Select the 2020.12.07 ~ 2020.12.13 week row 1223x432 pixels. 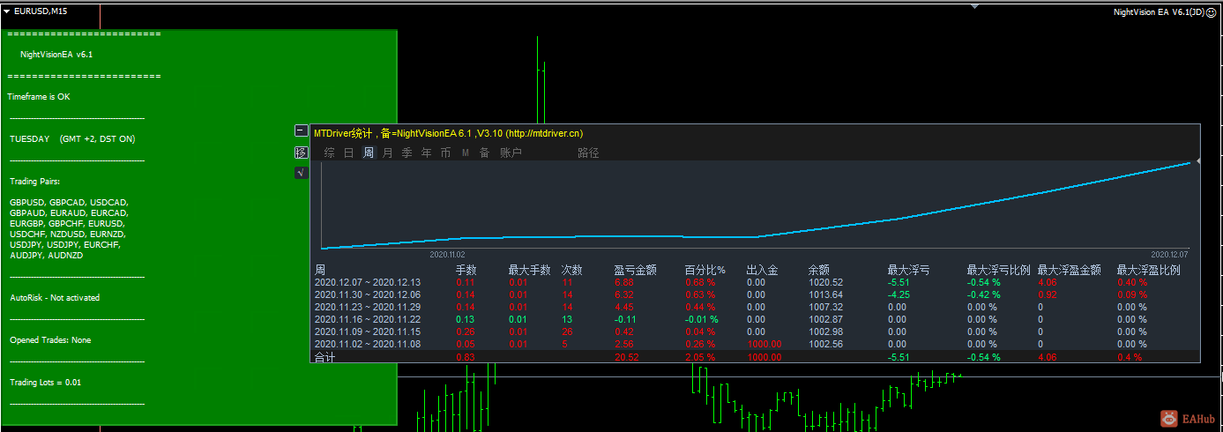(x=757, y=282)
